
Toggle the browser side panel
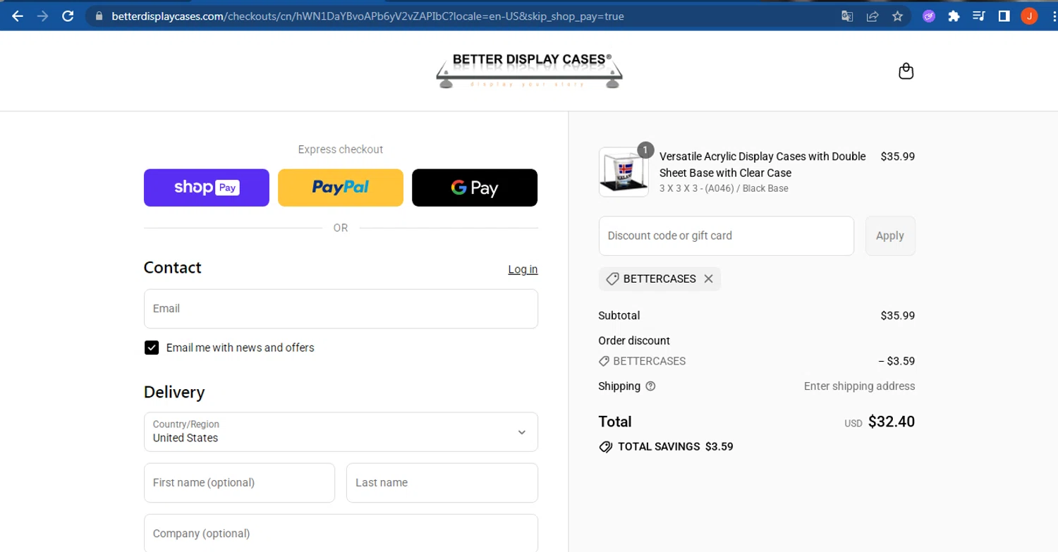[x=1004, y=16]
